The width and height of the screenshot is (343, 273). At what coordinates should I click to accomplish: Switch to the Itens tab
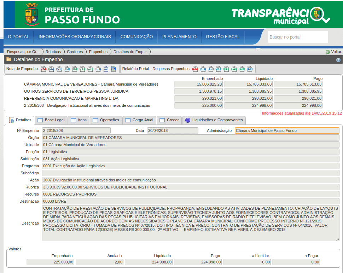[79, 120]
